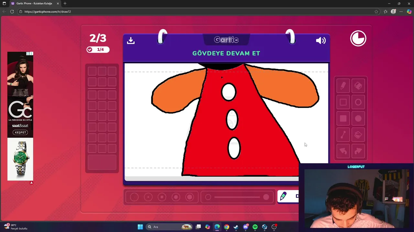Select the line drawing tool
The width and height of the screenshot is (414, 232).
343,135
